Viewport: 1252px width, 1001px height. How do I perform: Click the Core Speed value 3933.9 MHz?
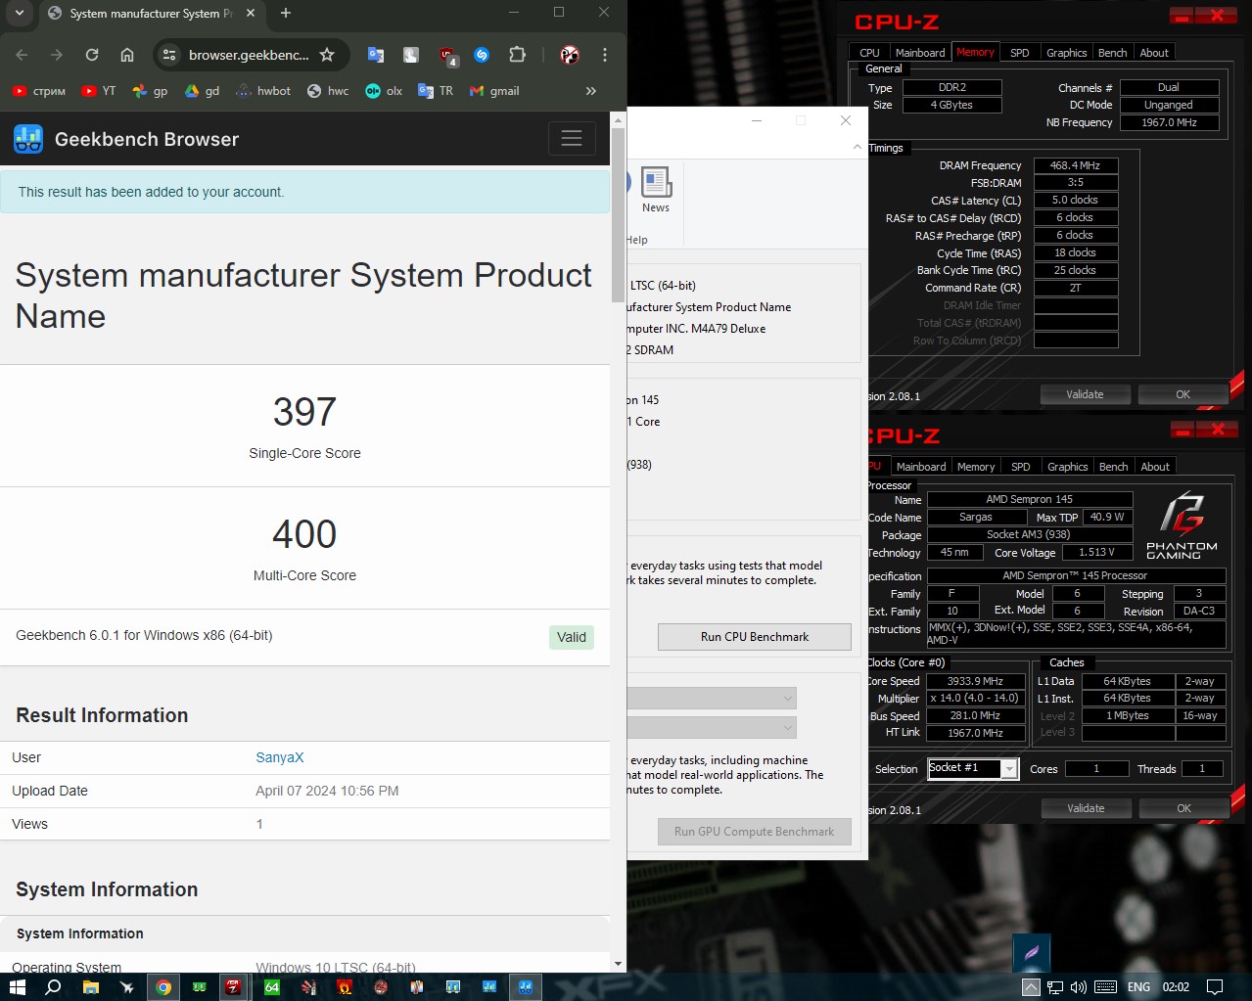point(976,681)
